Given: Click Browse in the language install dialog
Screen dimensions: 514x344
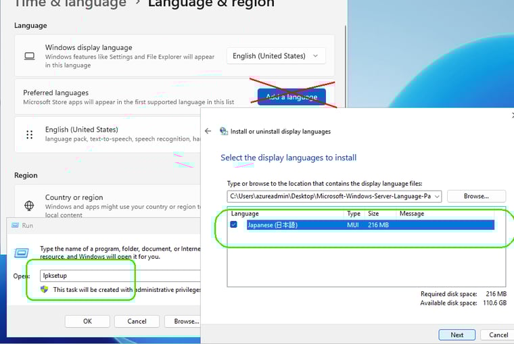Looking at the screenshot, I should (476, 196).
